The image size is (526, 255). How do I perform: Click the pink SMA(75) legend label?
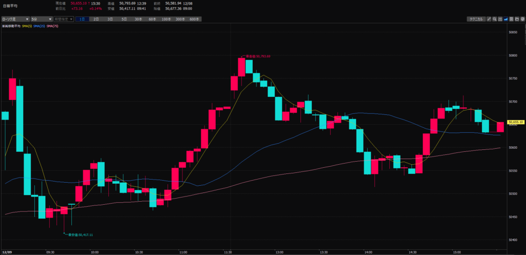[x=53, y=25]
